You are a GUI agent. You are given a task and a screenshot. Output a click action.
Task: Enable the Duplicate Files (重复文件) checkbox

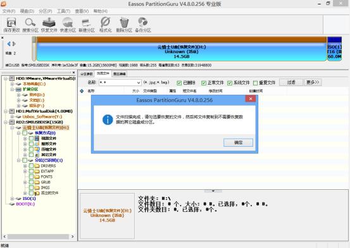coord(255,83)
